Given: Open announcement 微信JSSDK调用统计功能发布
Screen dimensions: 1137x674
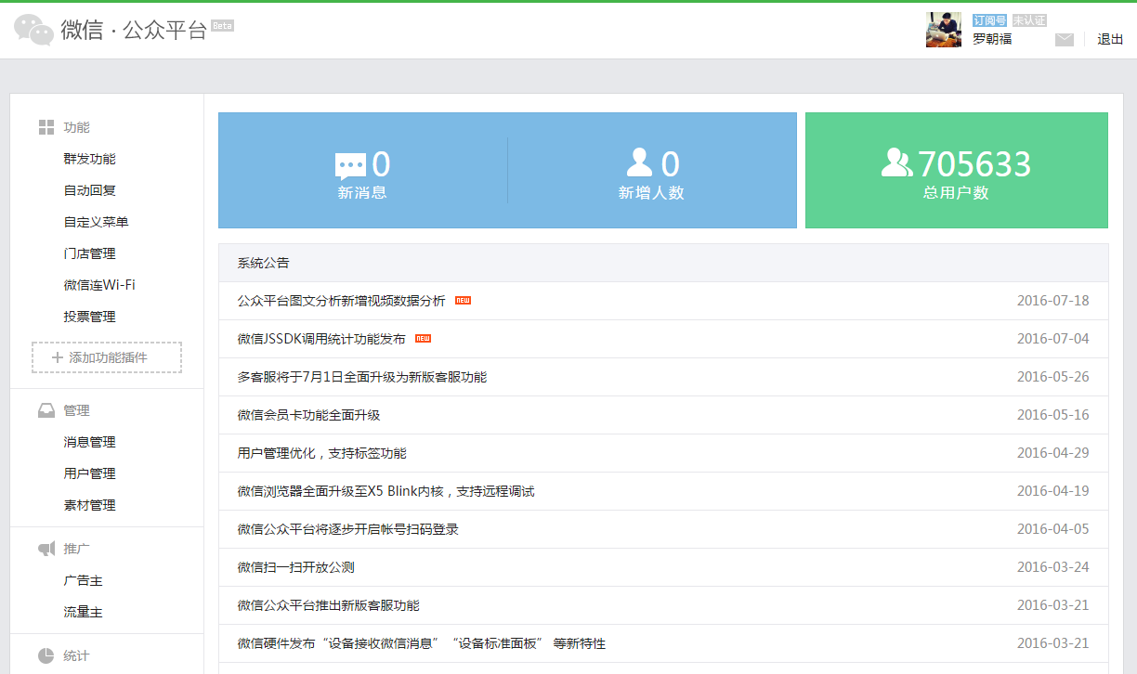Looking at the screenshot, I should coord(321,339).
